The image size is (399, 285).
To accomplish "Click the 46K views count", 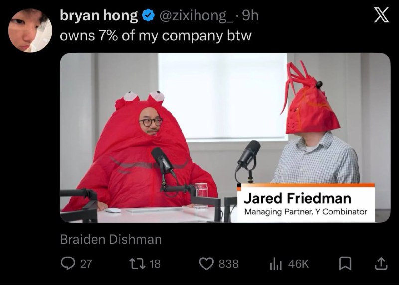I will [x=298, y=264].
